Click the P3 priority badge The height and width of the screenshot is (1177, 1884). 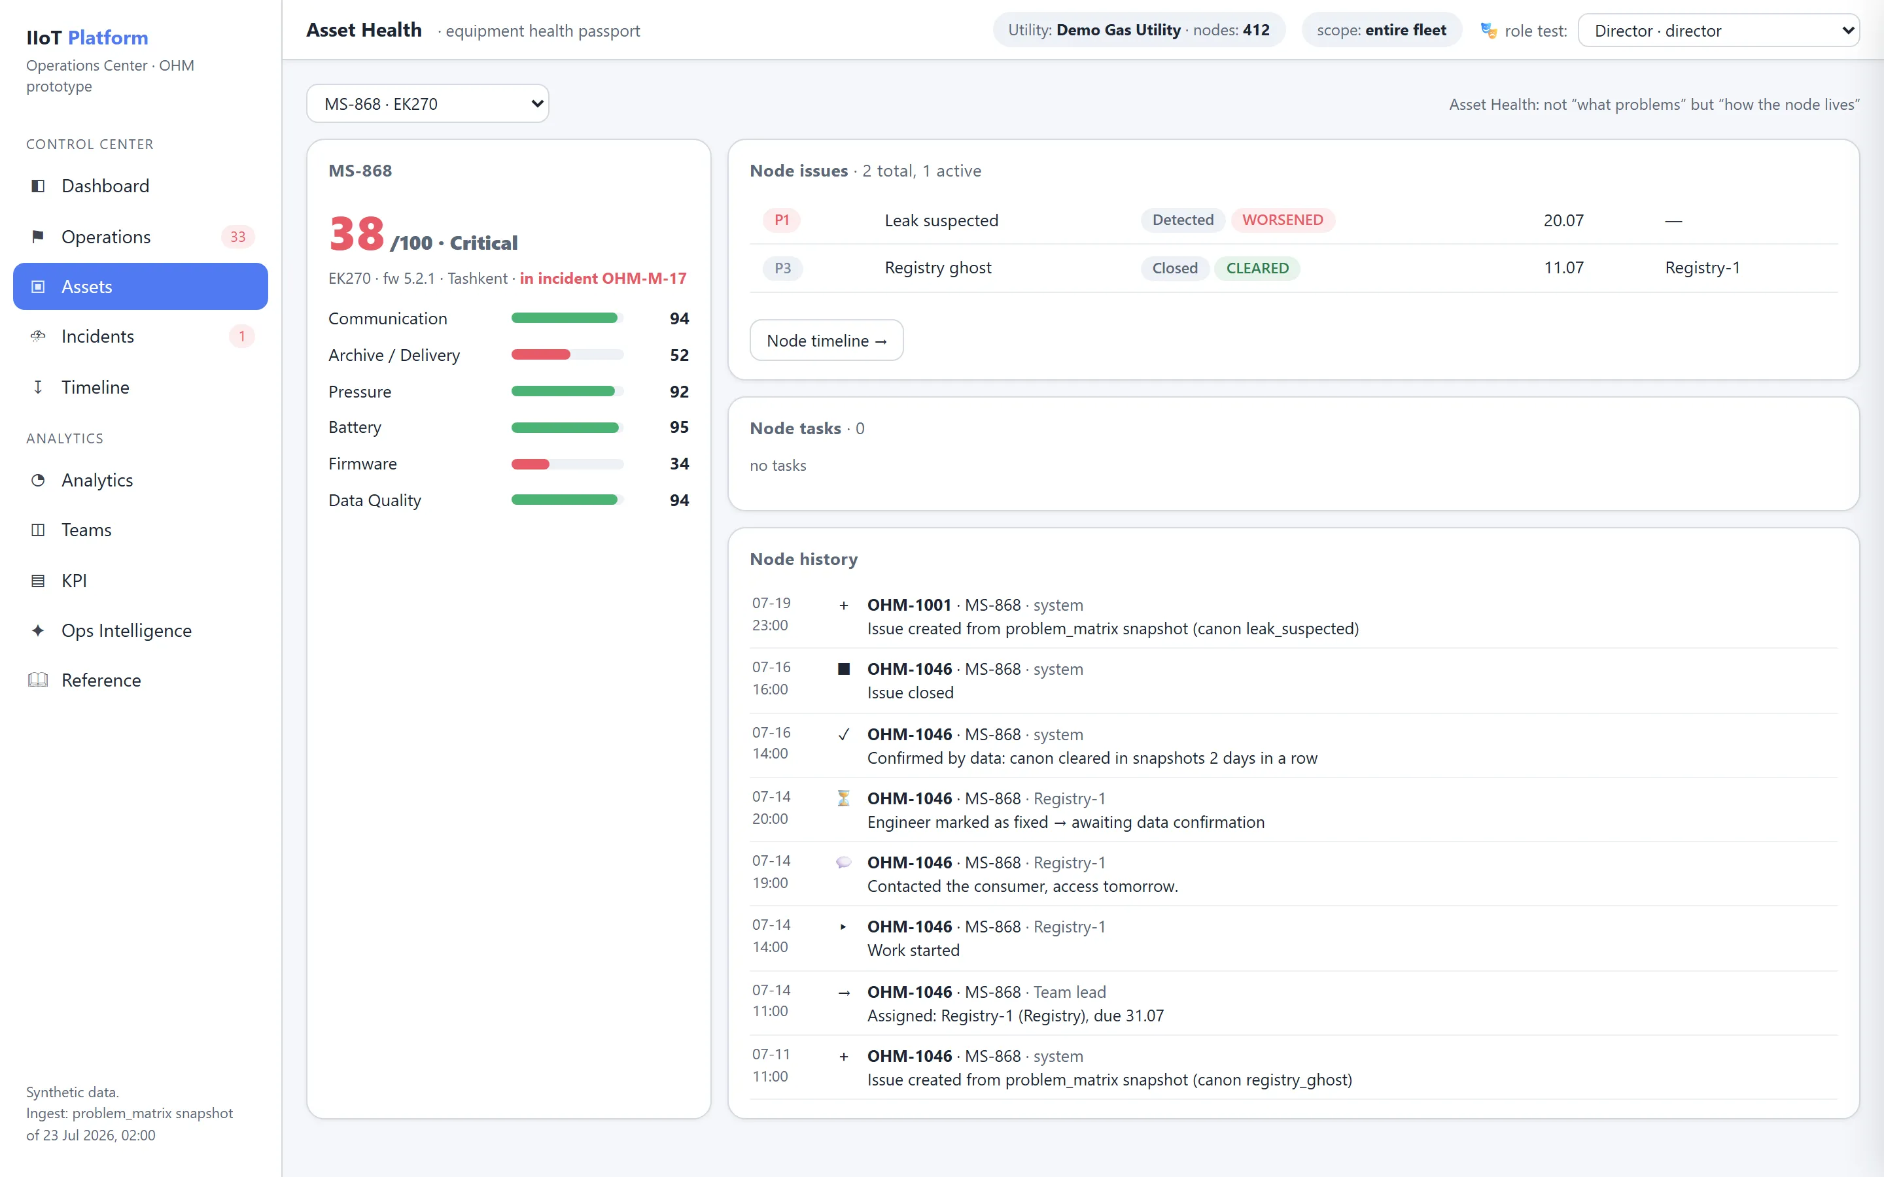tap(782, 268)
